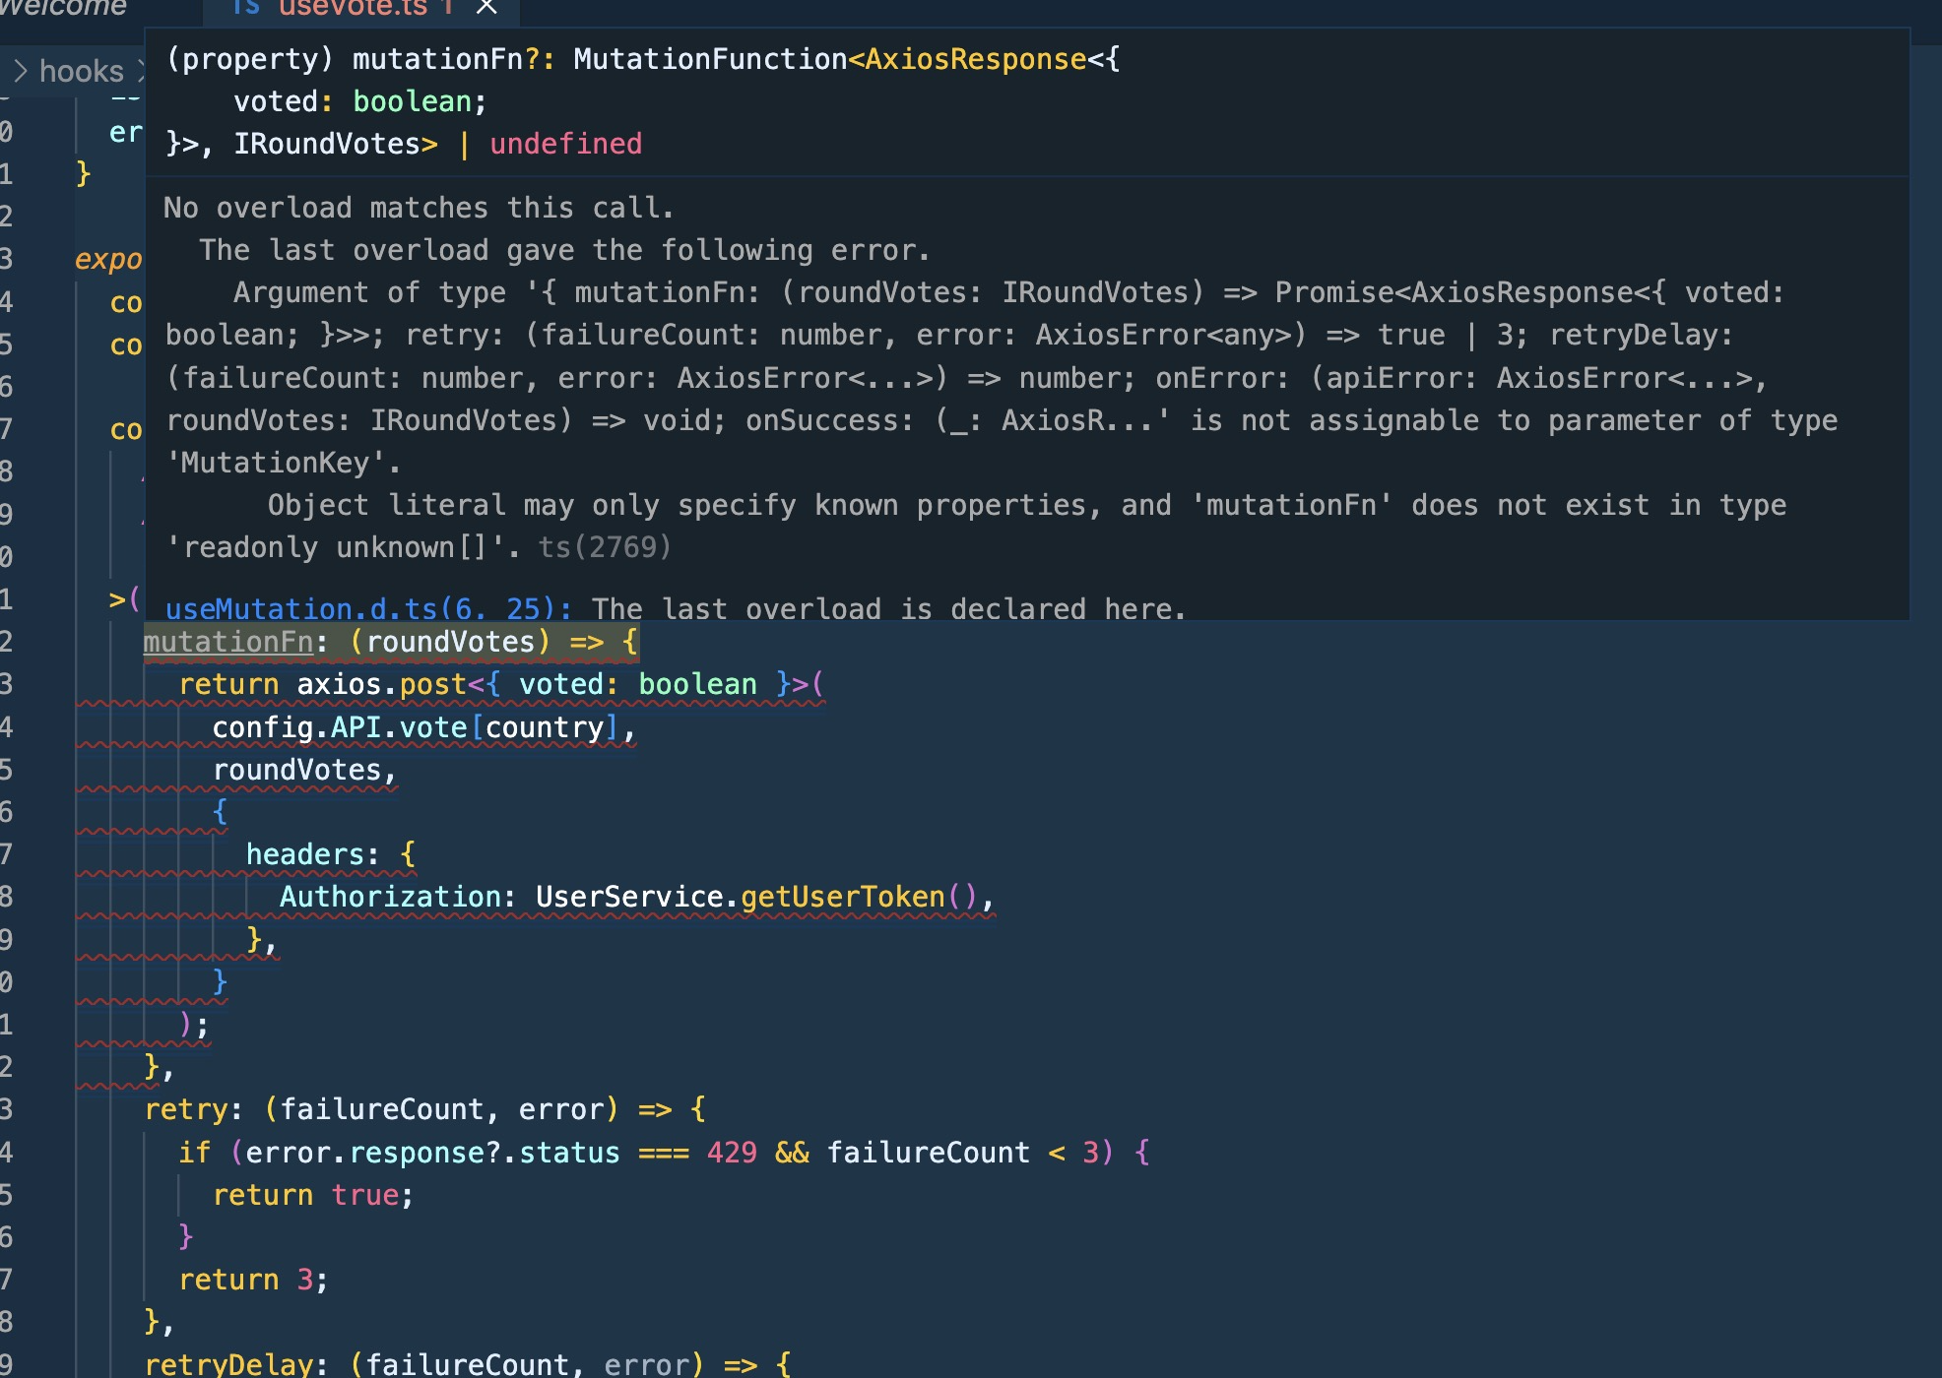The height and width of the screenshot is (1378, 1942).
Task: Select the useVote.ts tab title
Action: coord(353,8)
